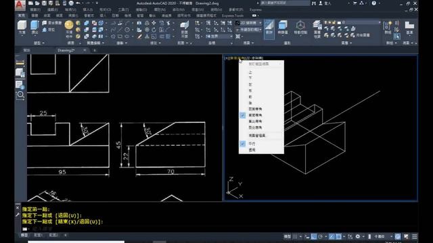Select the Presspull (按拉) tool
433x243 pixels.
click(49, 30)
